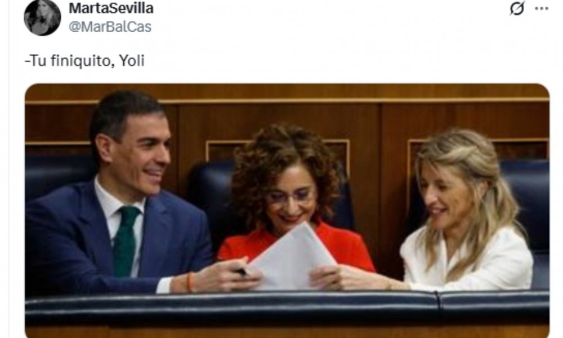
Task: Click the dark blue leather bench rail
Action: click(287, 306)
